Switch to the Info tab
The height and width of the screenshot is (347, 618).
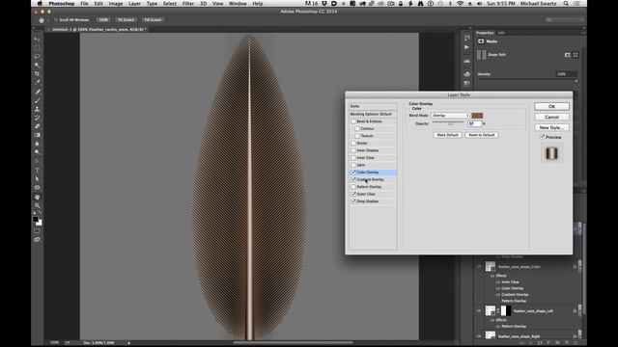[x=501, y=33]
